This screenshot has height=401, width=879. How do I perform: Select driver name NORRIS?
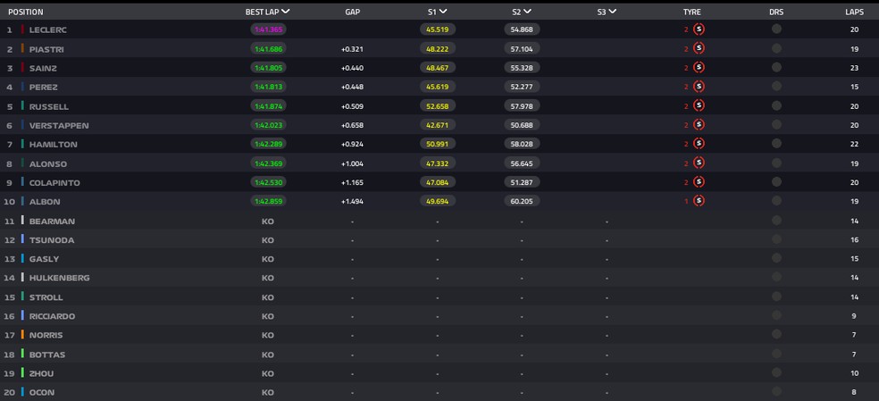tap(46, 336)
